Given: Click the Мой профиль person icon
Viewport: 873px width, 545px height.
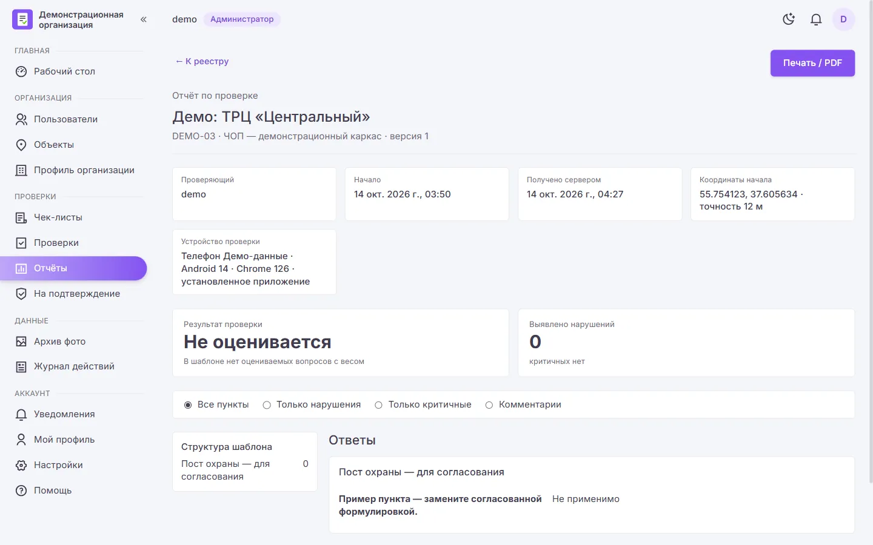Looking at the screenshot, I should tap(21, 440).
